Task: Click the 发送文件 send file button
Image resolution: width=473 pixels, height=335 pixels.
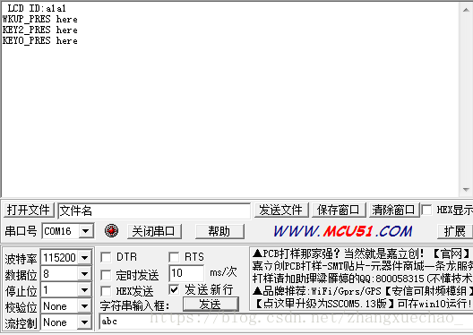Action: (281, 210)
